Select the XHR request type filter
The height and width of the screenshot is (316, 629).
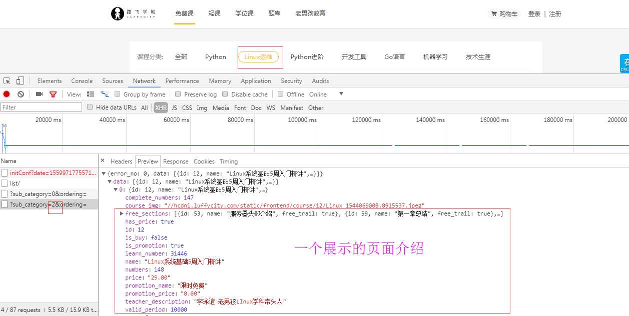click(161, 107)
